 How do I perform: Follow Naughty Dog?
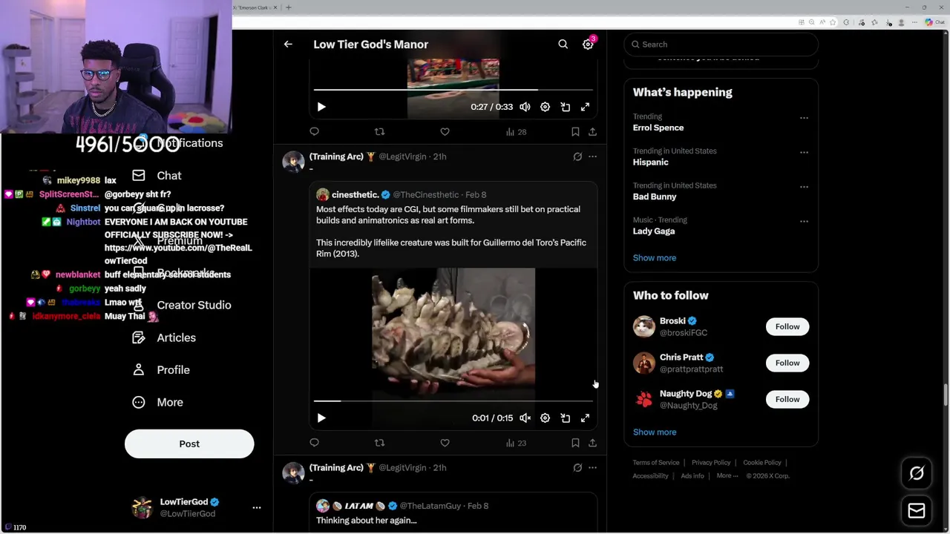[787, 399]
